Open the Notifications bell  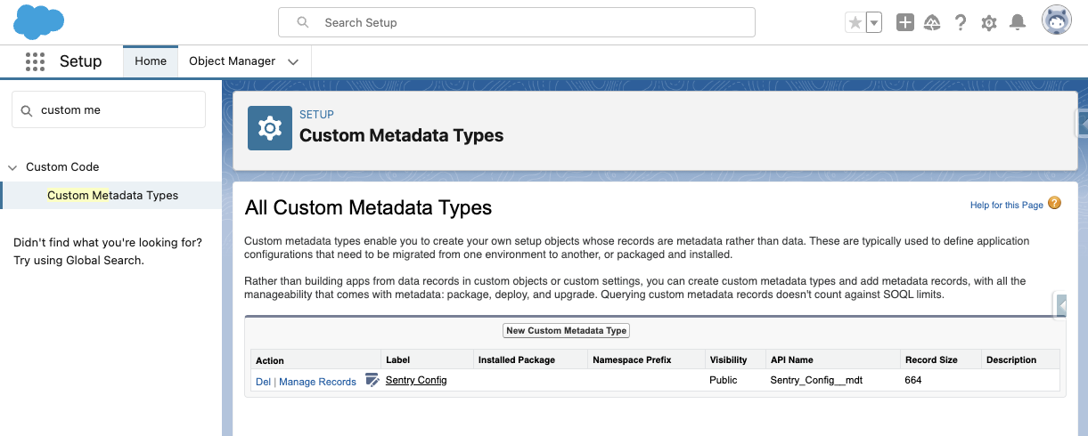tap(1017, 23)
